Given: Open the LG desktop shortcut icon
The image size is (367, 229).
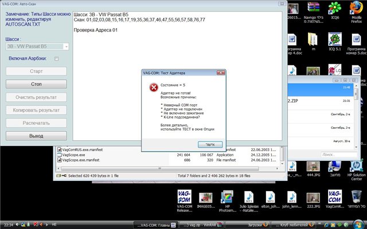Looking at the screenshot, I should coord(335,70).
